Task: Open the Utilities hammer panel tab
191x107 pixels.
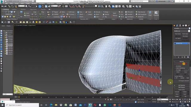Action: (189, 26)
